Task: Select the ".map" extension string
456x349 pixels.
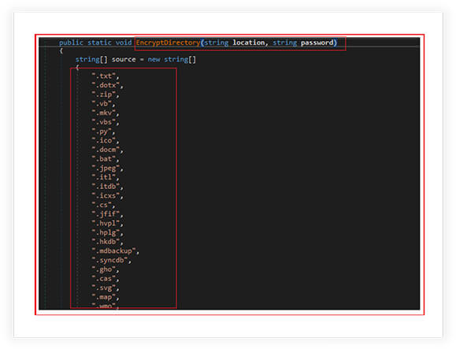Action: point(104,297)
